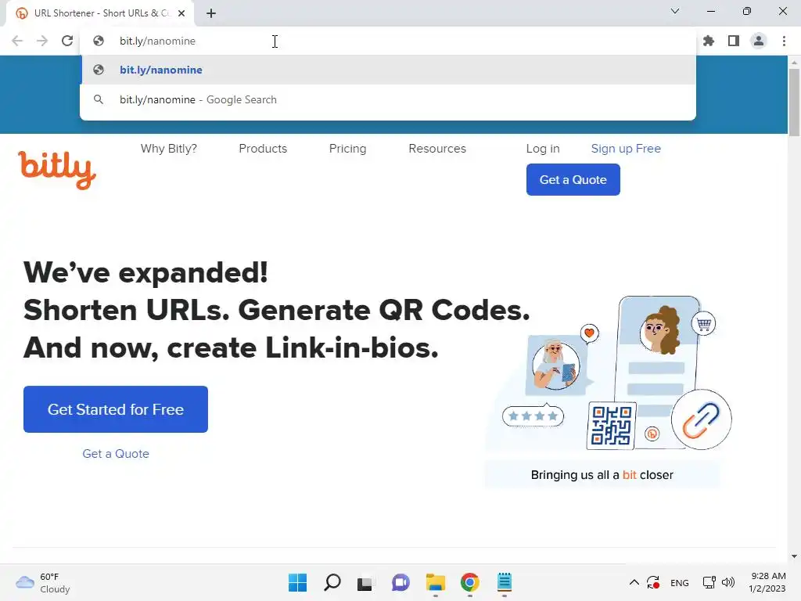
Task: Choose bit.ly/nanomine Google Search suggestion
Action: tap(388, 99)
